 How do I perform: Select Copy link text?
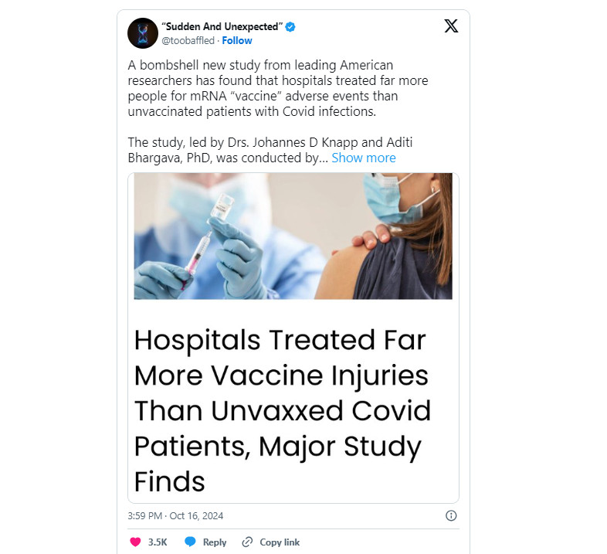[280, 542]
